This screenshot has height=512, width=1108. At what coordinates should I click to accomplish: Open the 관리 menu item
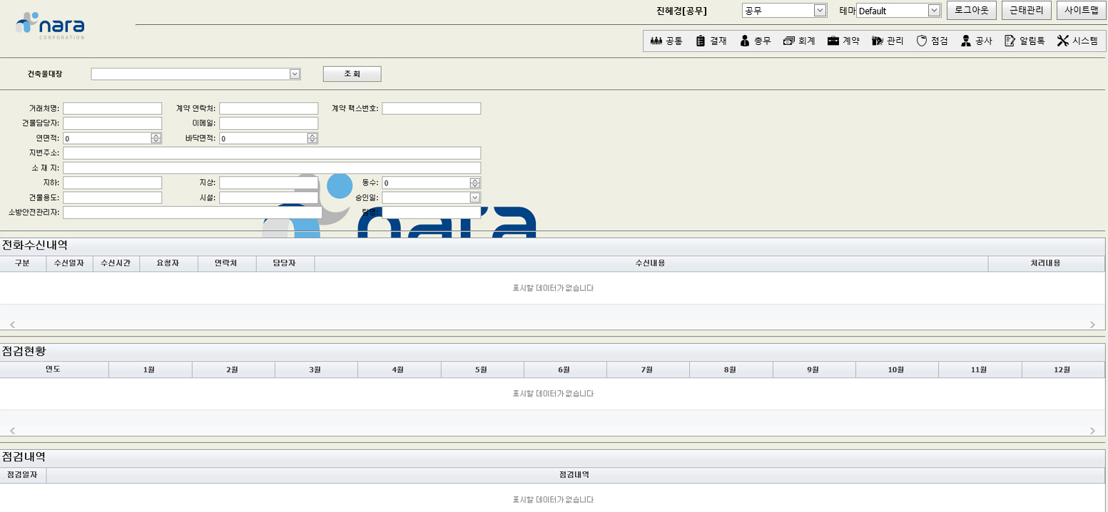coord(888,41)
